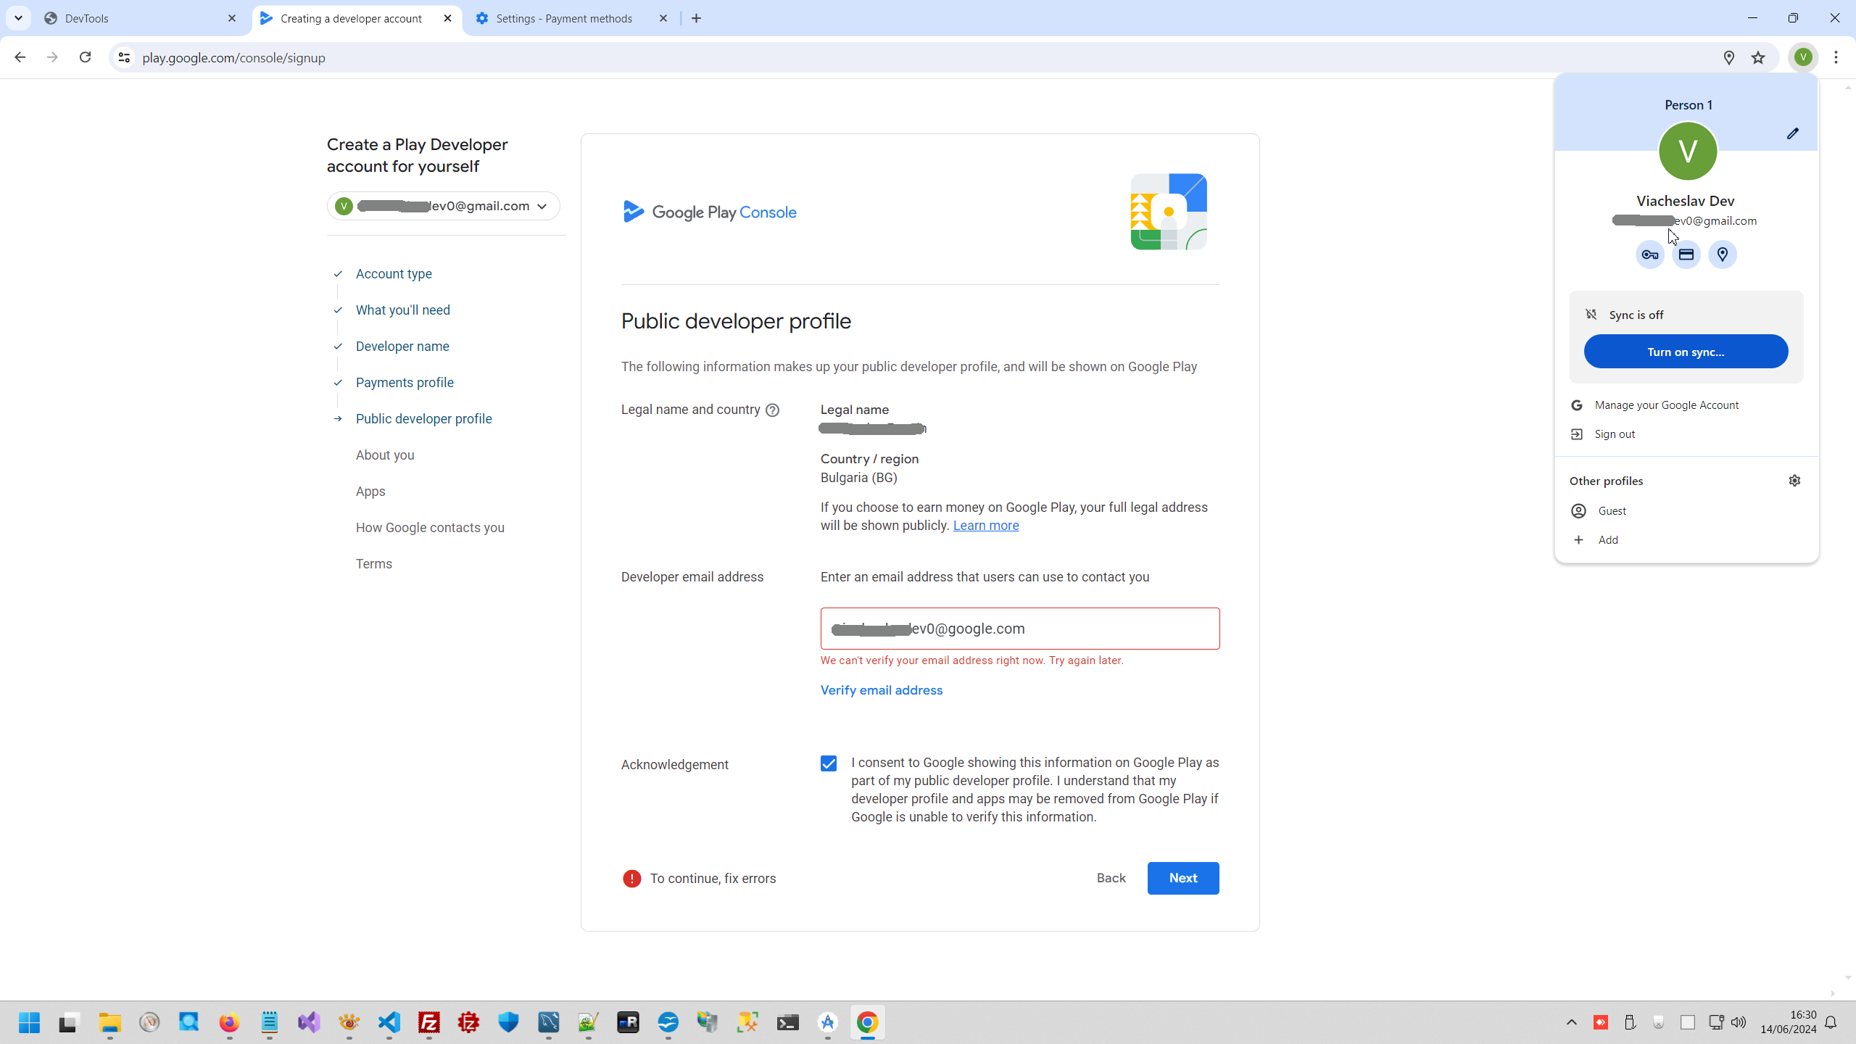Show hidden system tray icons chevron
Viewport: 1856px width, 1044px height.
[1571, 1022]
